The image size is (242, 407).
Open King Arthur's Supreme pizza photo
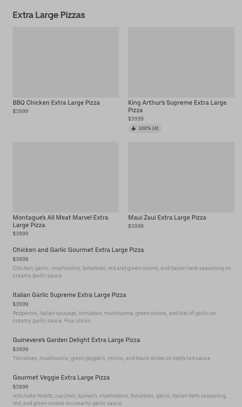(x=181, y=62)
